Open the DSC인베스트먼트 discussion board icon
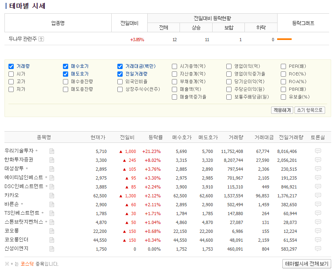This screenshot has height=270, width=334. click(318, 186)
